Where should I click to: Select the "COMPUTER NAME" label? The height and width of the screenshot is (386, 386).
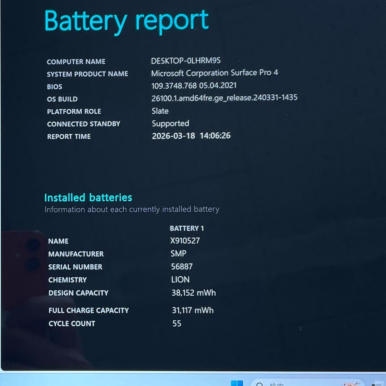(76, 61)
